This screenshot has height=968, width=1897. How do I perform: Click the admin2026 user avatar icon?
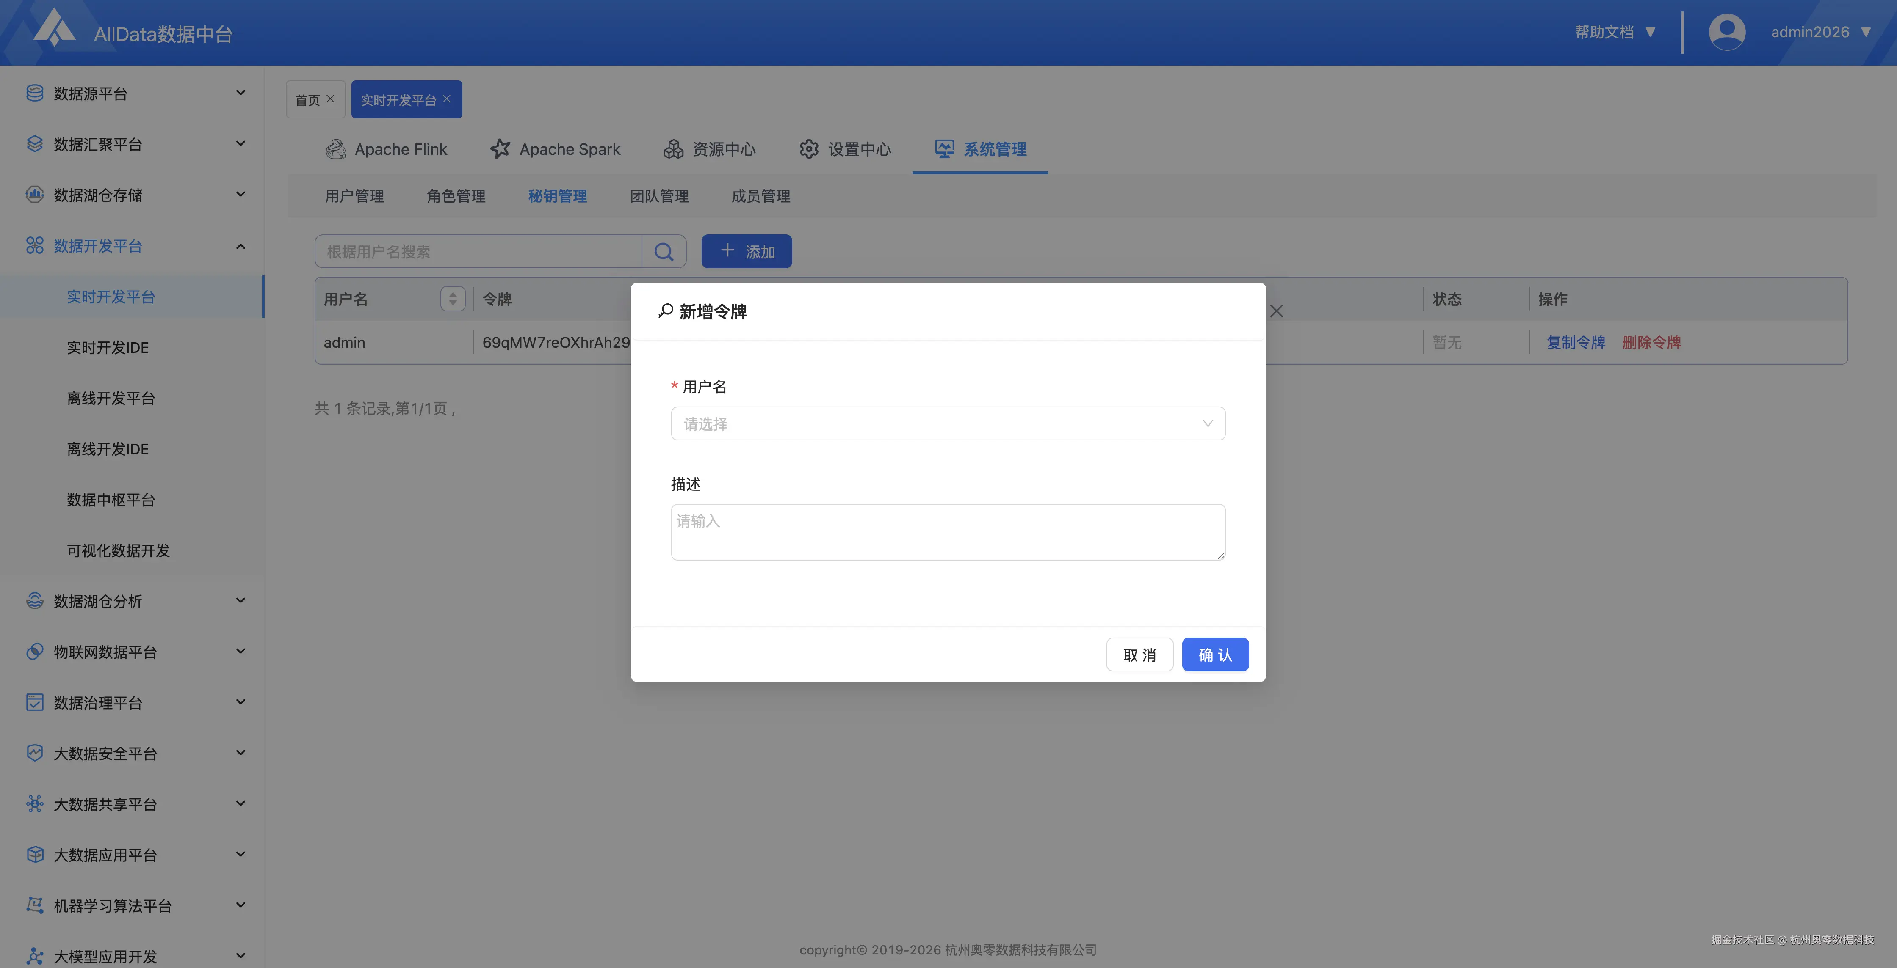1726,32
